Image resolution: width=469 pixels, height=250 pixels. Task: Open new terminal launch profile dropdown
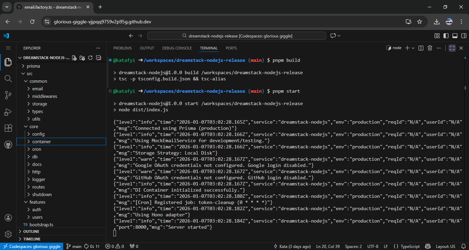click(413, 48)
